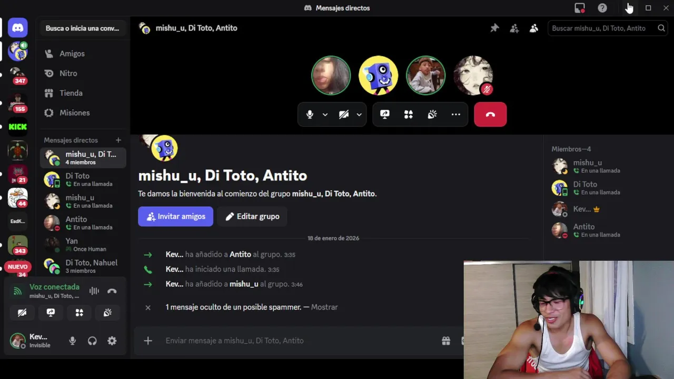
Task: Mute microphone in user panel
Action: (73, 341)
